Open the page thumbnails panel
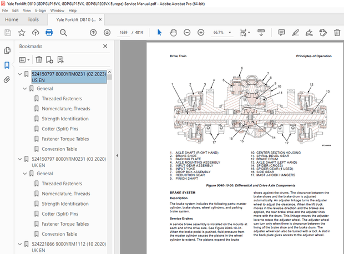 click(x=7, y=50)
